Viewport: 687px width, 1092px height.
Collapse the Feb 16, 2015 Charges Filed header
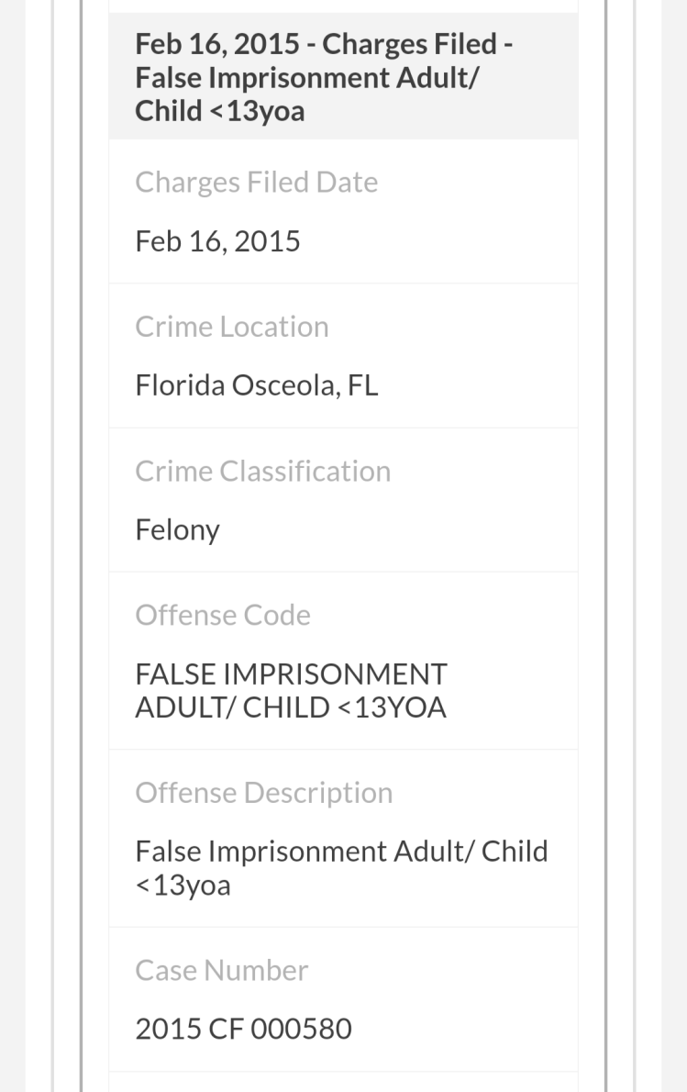click(x=343, y=77)
